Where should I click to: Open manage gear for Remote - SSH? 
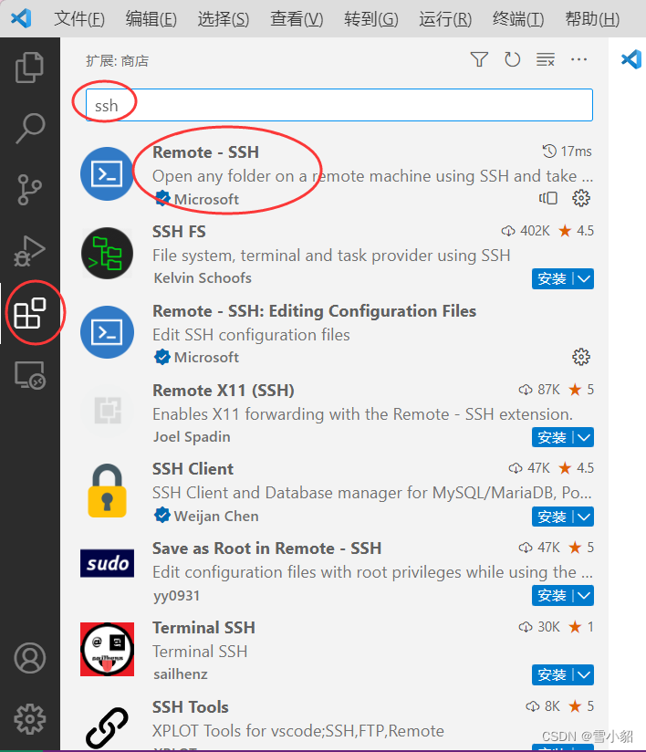pos(581,198)
